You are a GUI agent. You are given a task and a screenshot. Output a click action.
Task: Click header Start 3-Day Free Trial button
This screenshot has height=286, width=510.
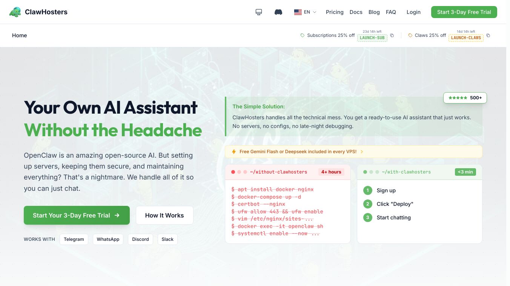point(464,12)
